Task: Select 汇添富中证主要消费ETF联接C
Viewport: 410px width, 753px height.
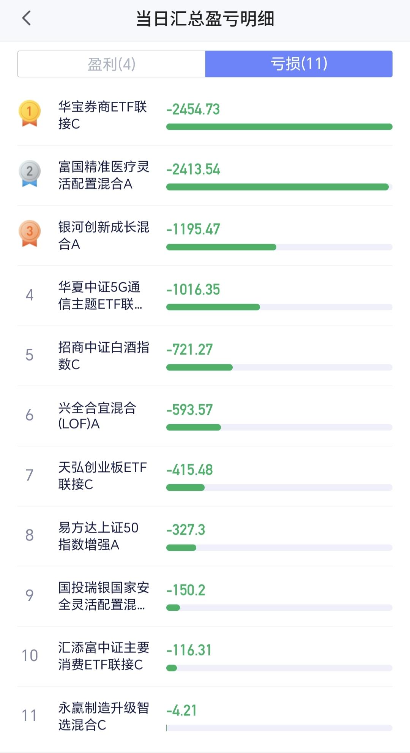Action: [103, 656]
